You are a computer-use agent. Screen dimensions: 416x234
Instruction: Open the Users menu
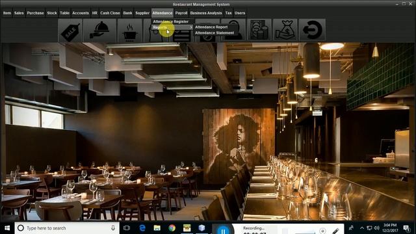(240, 13)
